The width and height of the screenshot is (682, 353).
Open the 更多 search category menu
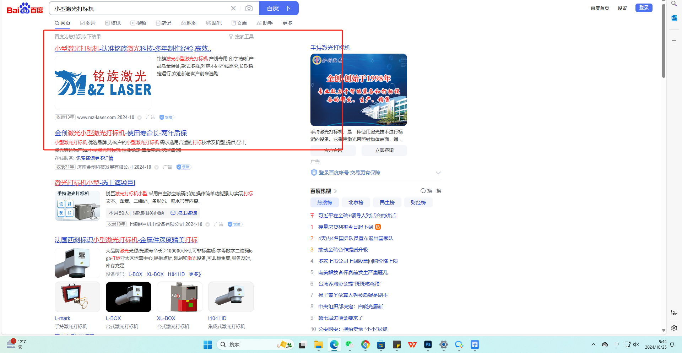(287, 23)
